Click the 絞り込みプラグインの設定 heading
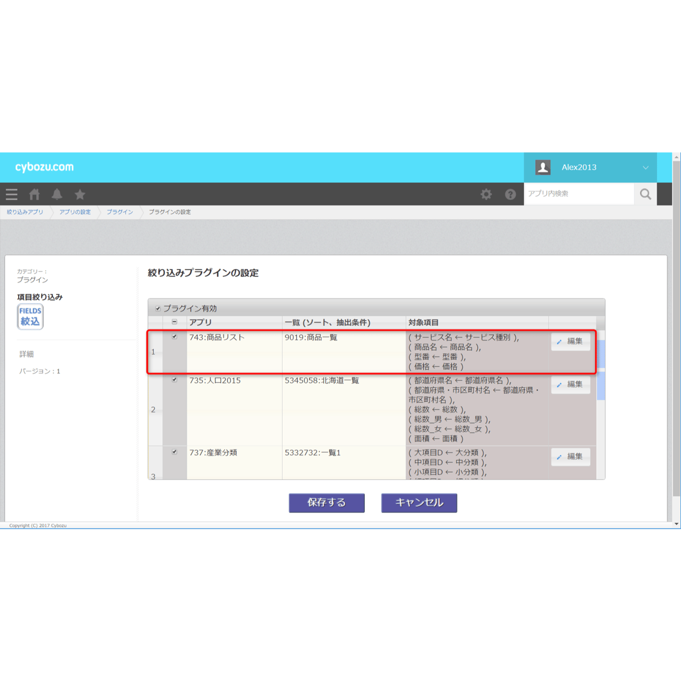 pyautogui.click(x=203, y=273)
